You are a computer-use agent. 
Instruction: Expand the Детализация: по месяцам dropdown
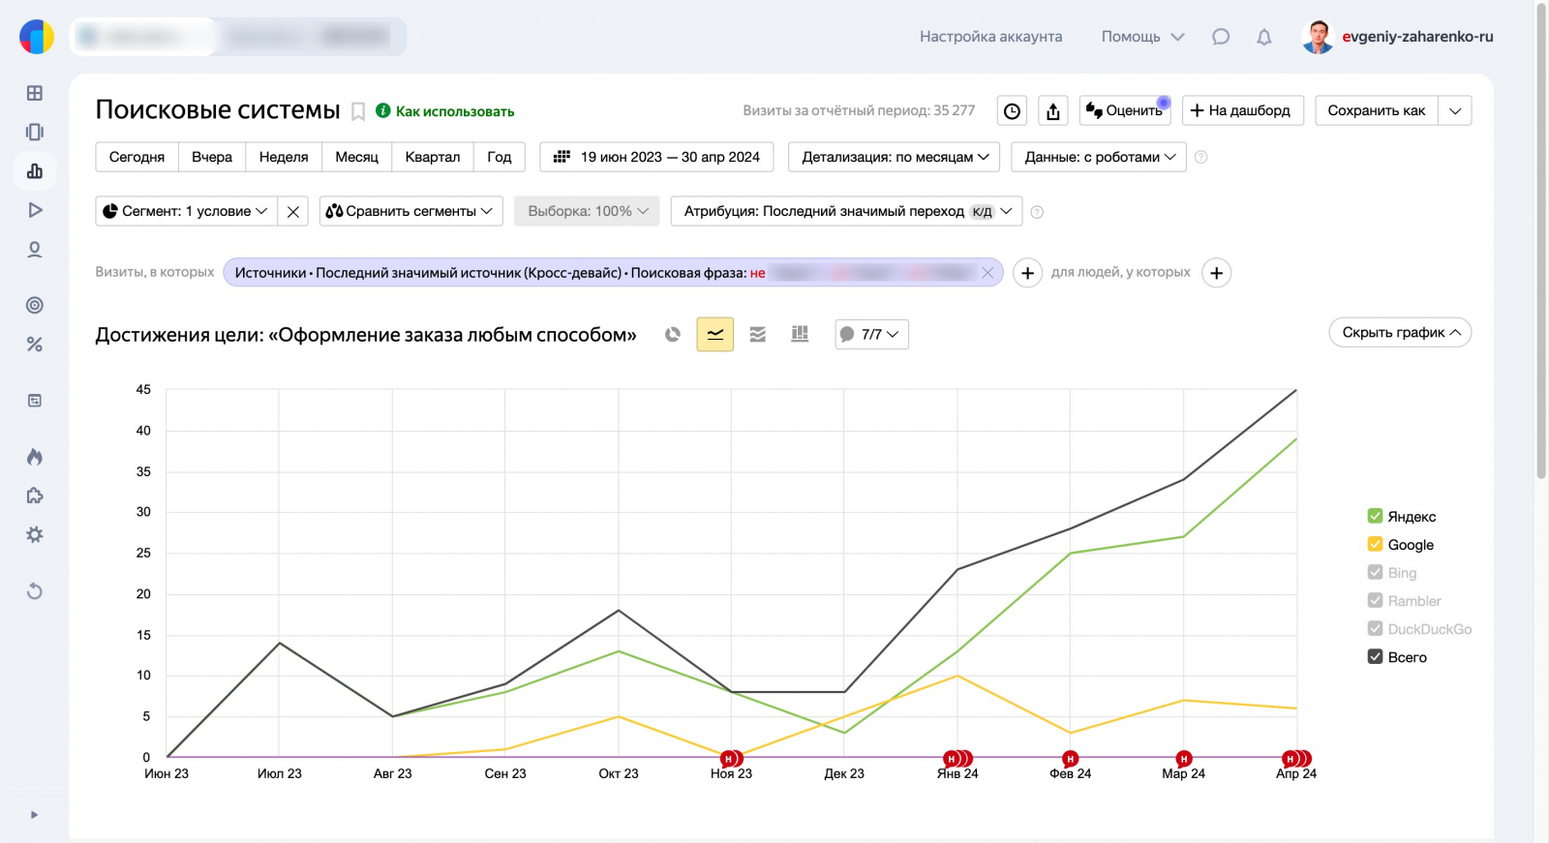click(x=895, y=157)
